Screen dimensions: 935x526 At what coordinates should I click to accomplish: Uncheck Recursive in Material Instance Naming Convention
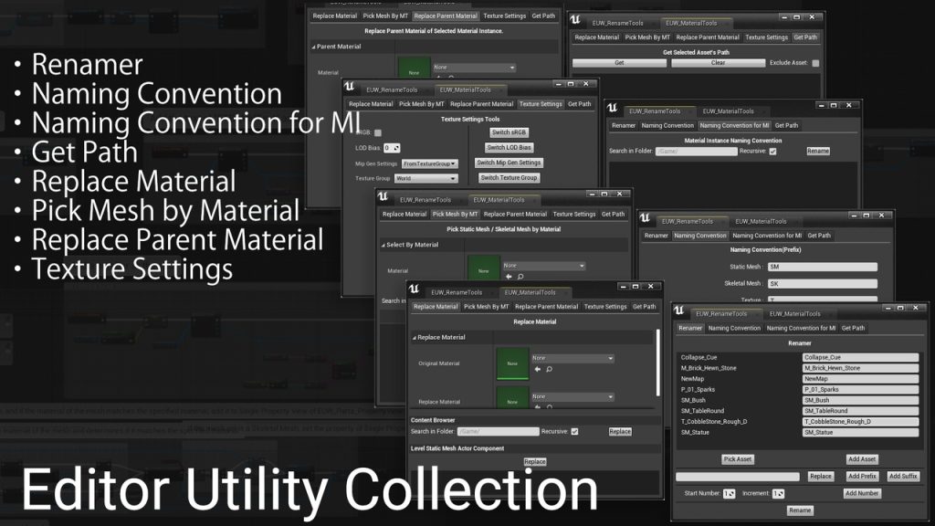[x=772, y=151]
